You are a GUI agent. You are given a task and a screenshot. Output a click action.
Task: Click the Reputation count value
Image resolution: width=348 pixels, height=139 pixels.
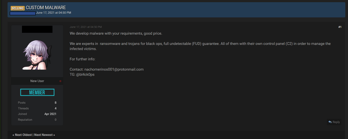click(55, 120)
